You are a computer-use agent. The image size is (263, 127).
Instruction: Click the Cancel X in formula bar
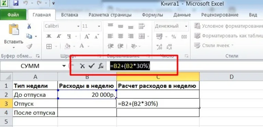pos(82,66)
